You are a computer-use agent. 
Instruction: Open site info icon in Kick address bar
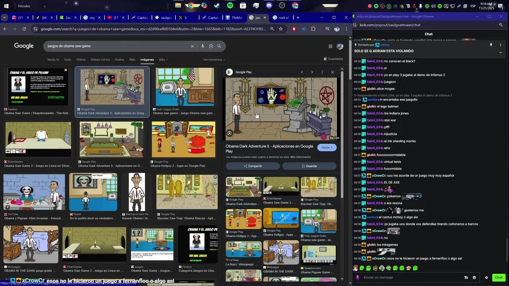pyautogui.click(x=355, y=25)
